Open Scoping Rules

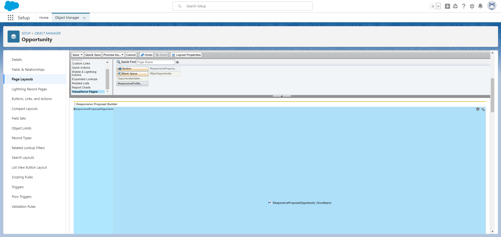(35, 177)
